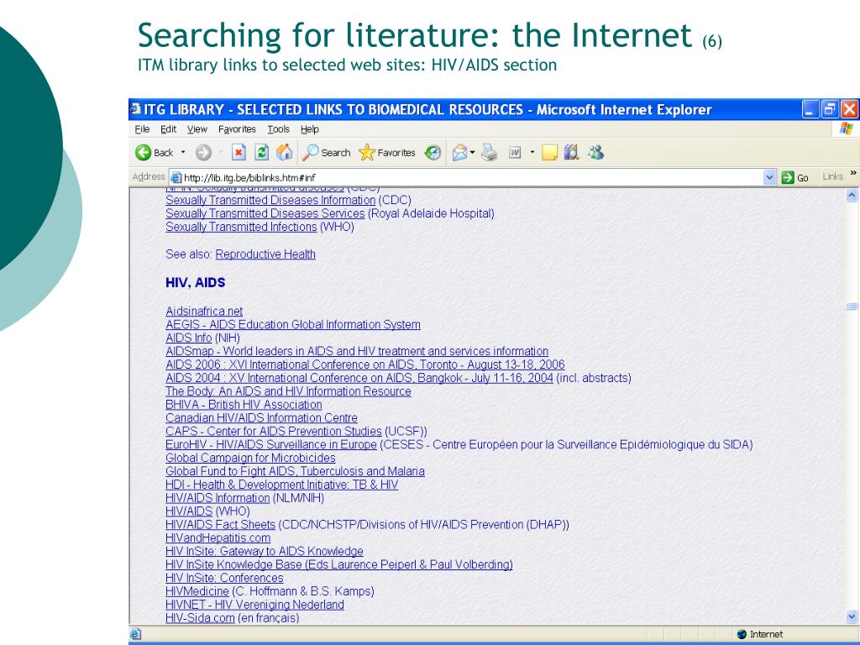Open the History clock icon
The height and width of the screenshot is (645, 860).
pyautogui.click(x=433, y=153)
